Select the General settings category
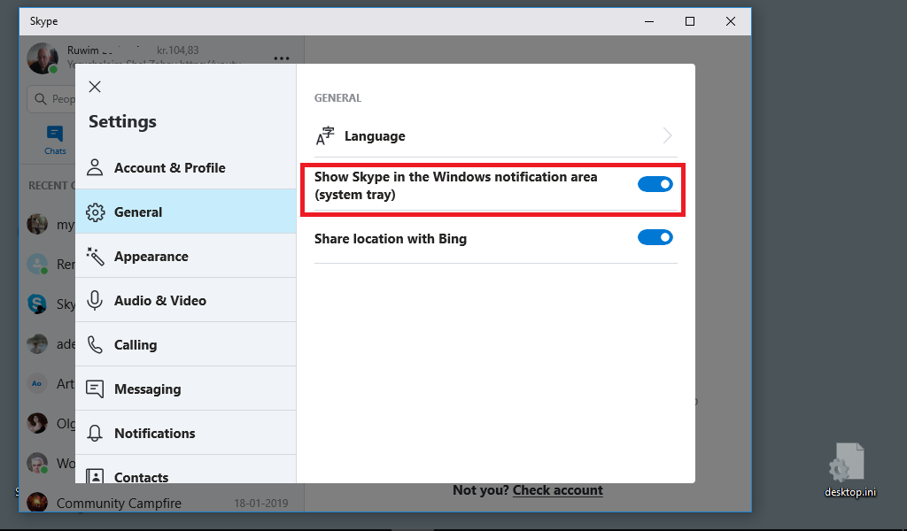The height and width of the screenshot is (531, 907). pos(186,212)
